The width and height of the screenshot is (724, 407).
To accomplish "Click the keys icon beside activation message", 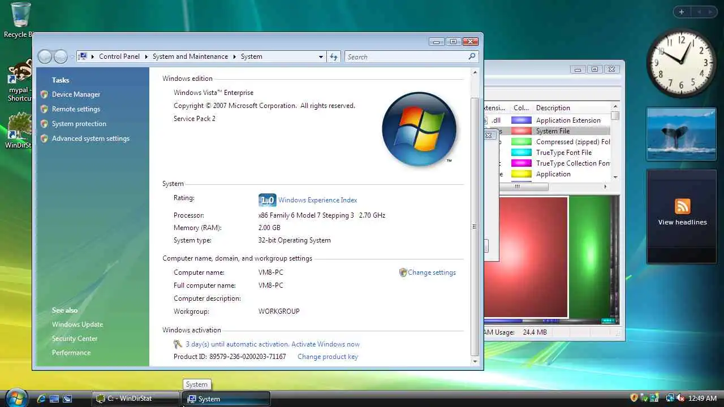I will [178, 344].
